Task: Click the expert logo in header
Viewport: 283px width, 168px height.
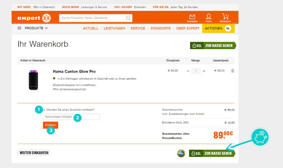Action: click(34, 18)
